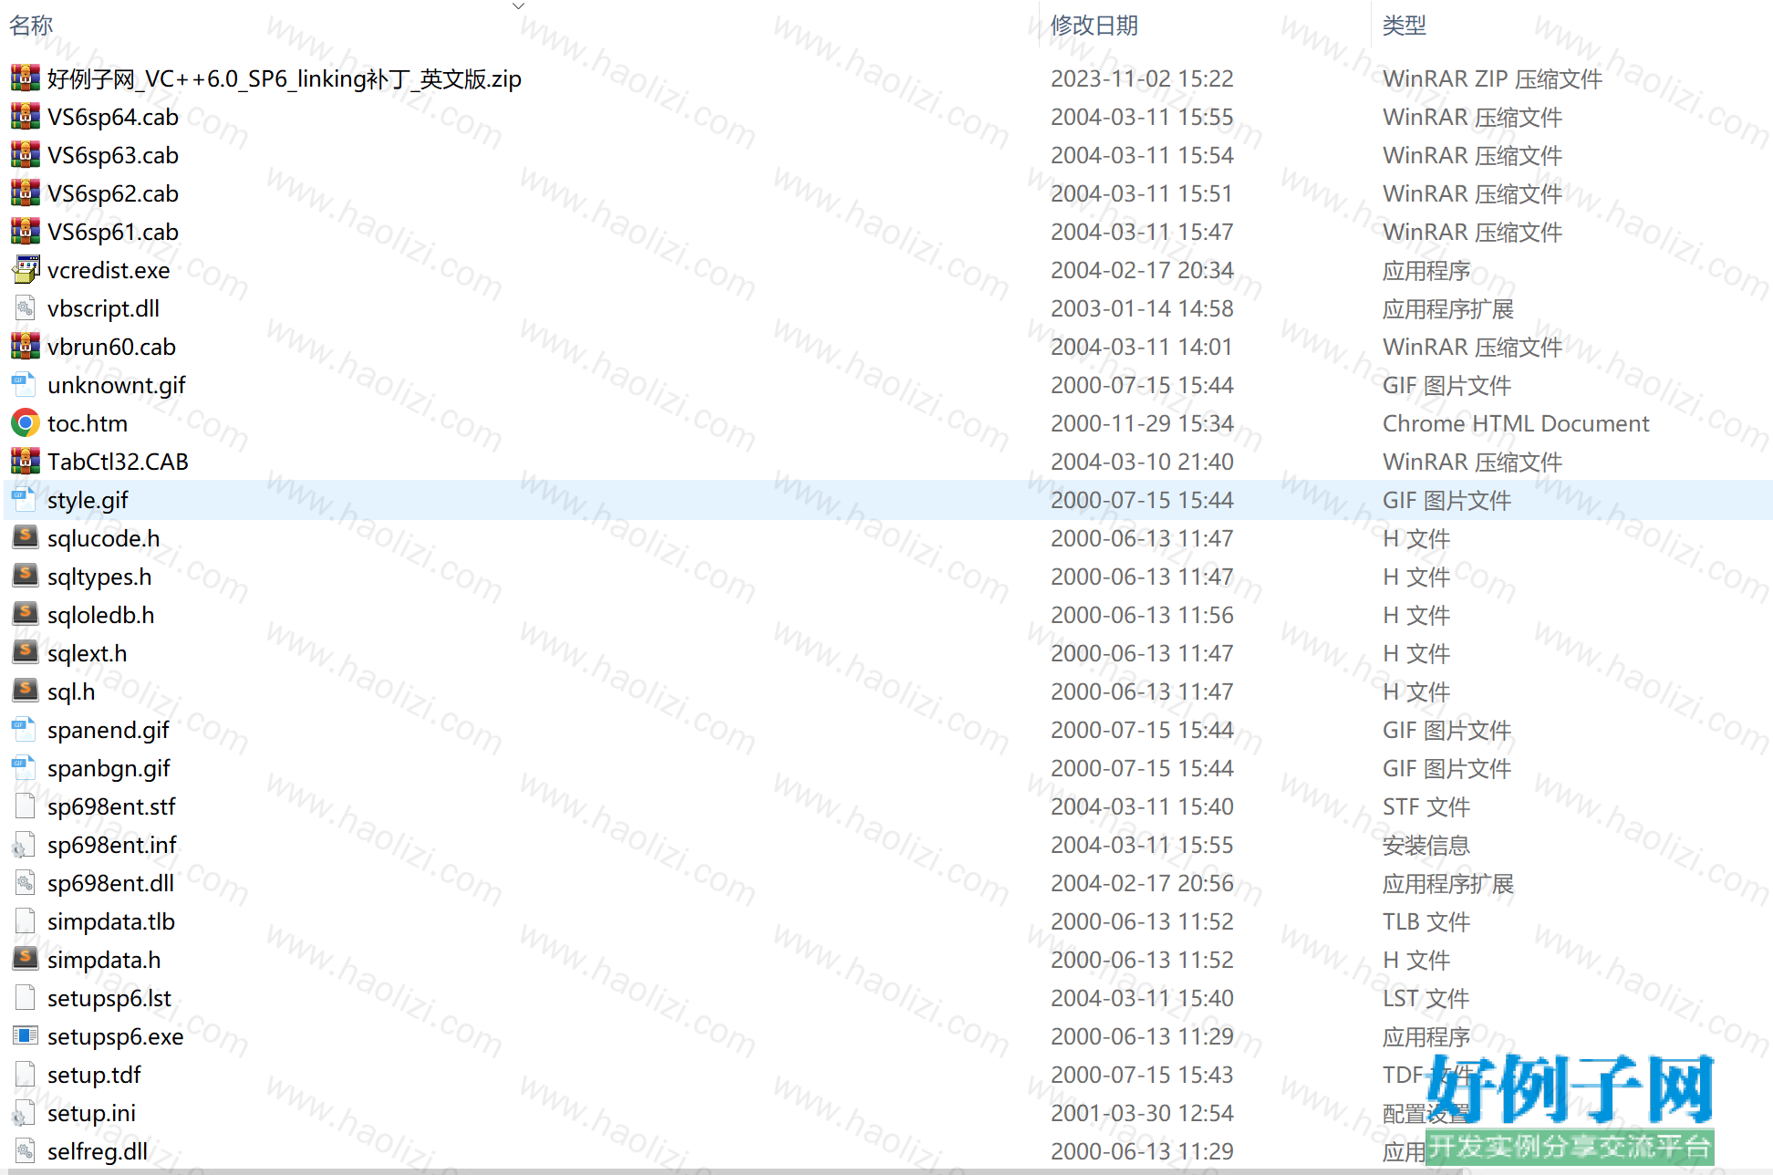This screenshot has width=1773, height=1175.
Task: Click the GIF icon beside unknownt.gif
Action: pyautogui.click(x=25, y=385)
